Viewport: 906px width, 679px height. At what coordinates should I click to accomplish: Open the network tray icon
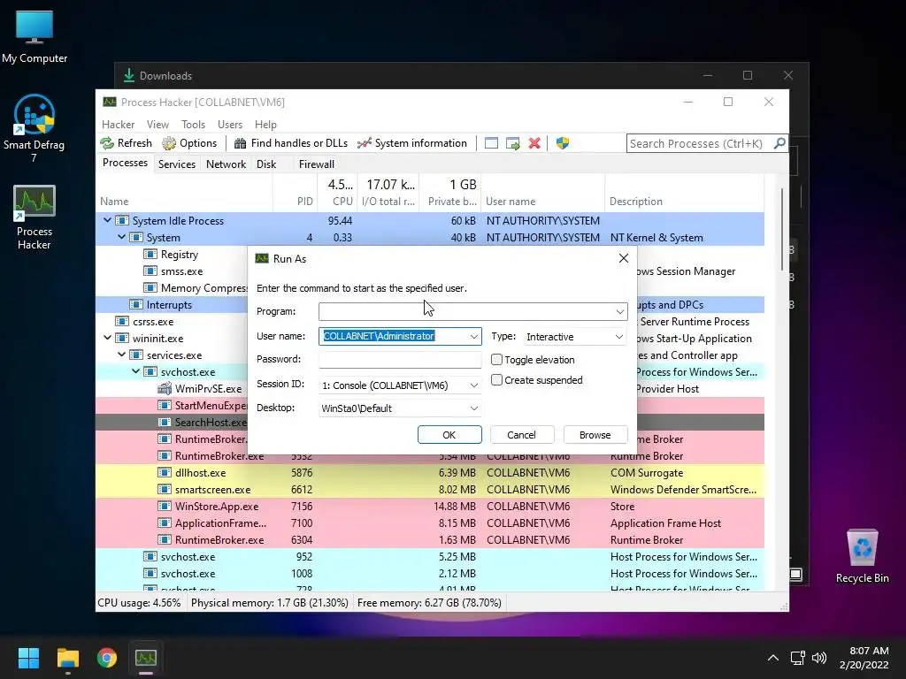[798, 658]
